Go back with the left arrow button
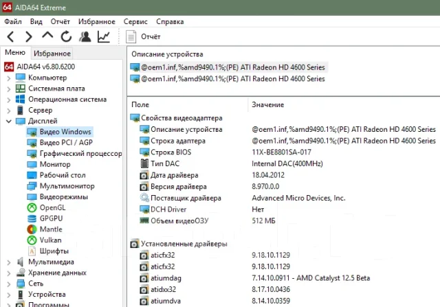440x307 pixels. [x=11, y=36]
